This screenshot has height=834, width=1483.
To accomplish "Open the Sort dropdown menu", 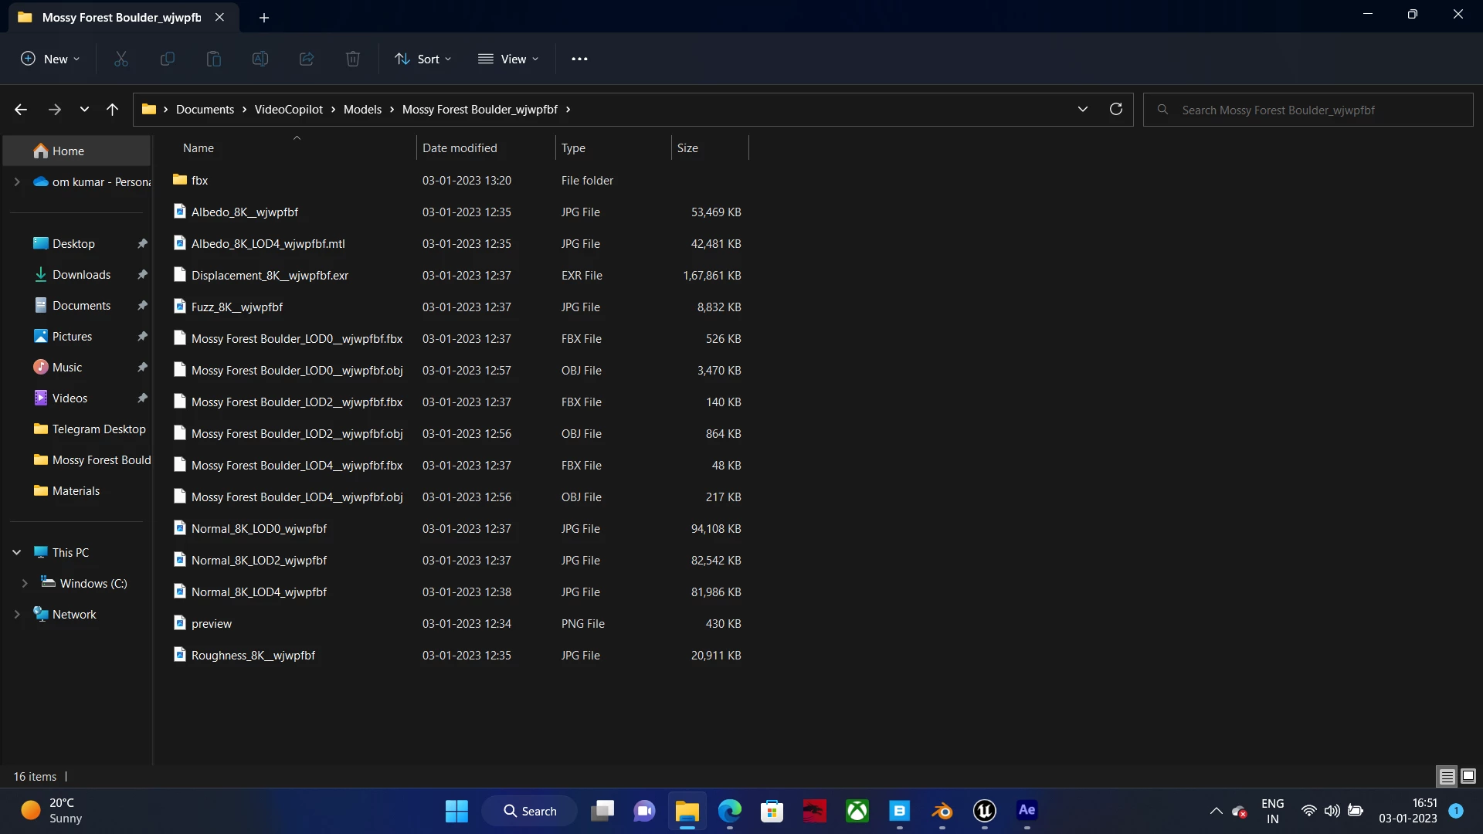I will click(x=423, y=59).
